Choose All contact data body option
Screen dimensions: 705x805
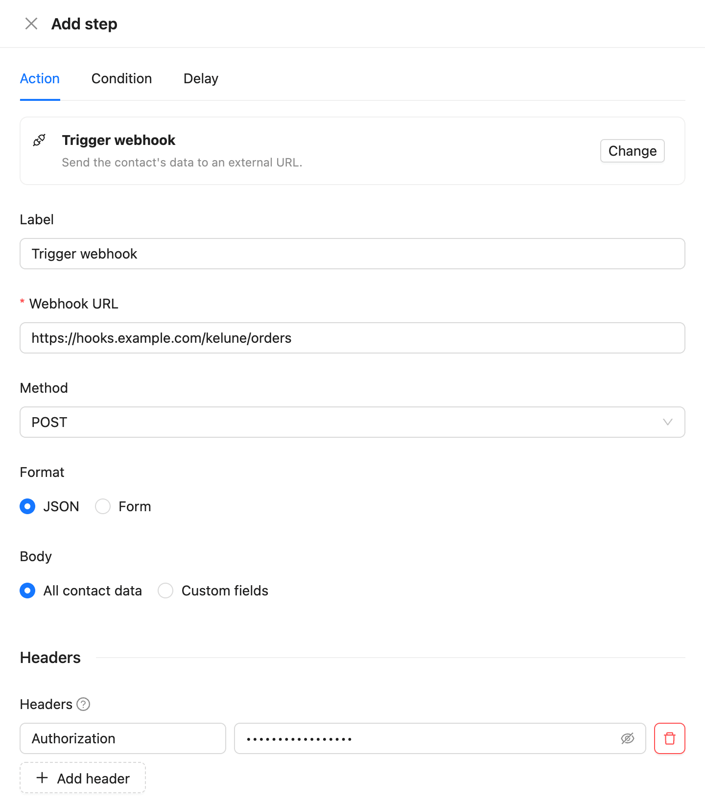27,591
